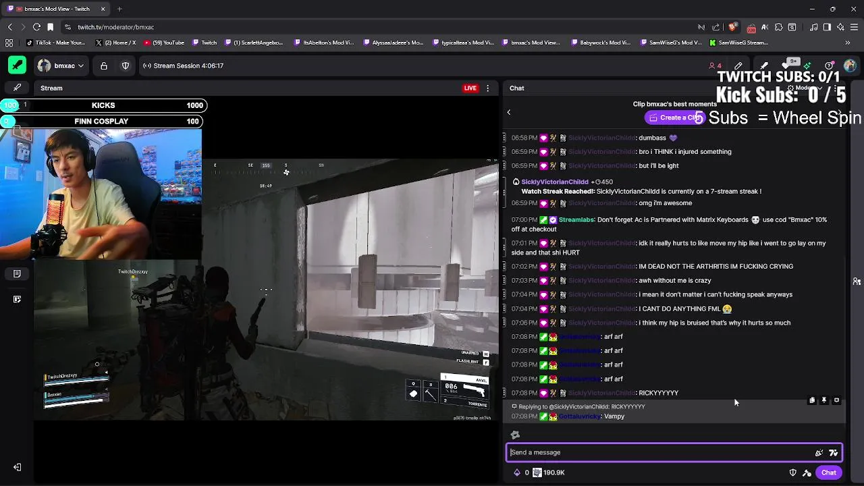Viewport: 864px width, 486px height.
Task: Select the sword icon left of Stream header
Action: coord(17,88)
